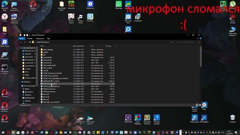Open Command Palette desktop shortcut
Viewport: 240px width, 135px height.
click(x=157, y=119)
